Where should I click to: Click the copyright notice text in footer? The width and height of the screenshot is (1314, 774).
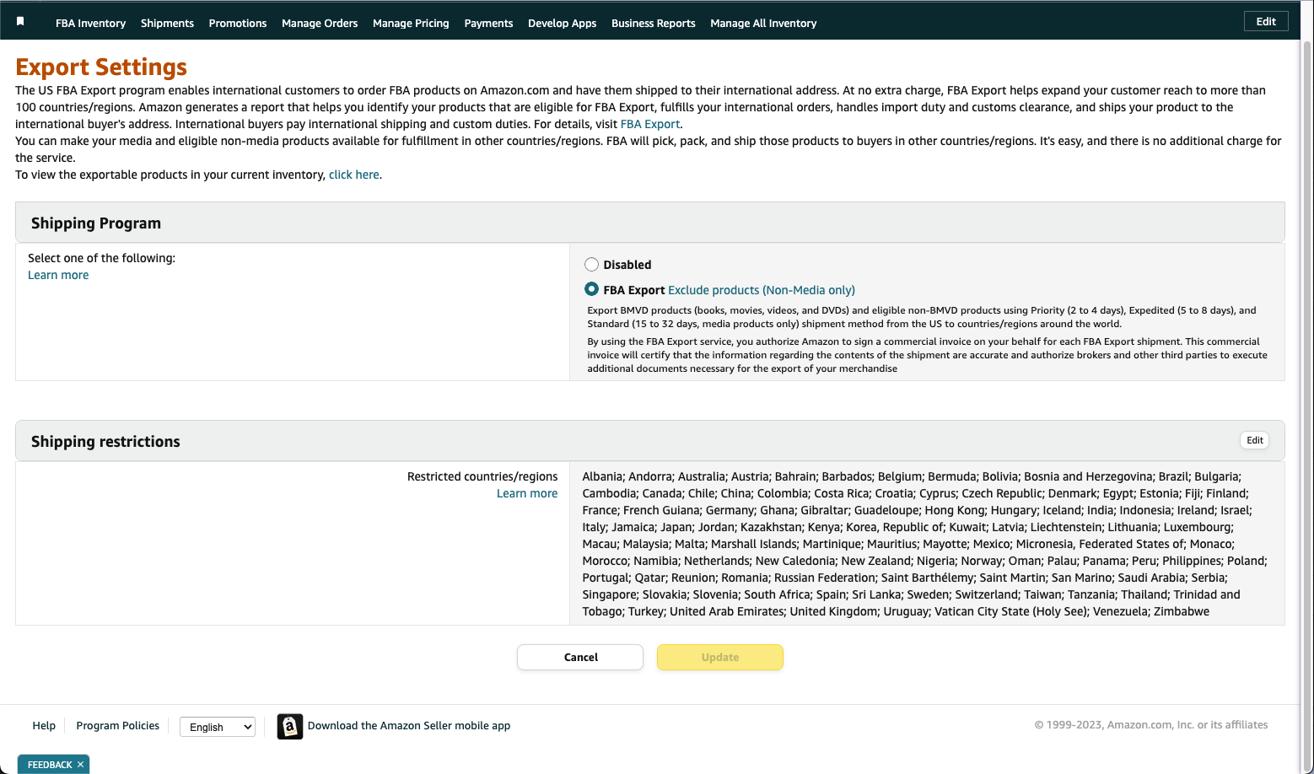coord(1151,724)
